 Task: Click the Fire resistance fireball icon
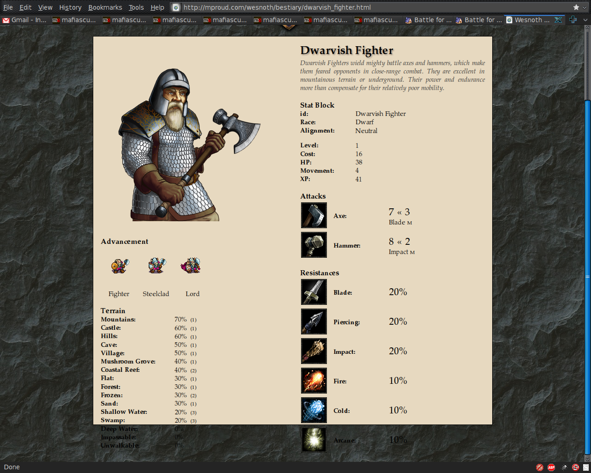coord(314,381)
